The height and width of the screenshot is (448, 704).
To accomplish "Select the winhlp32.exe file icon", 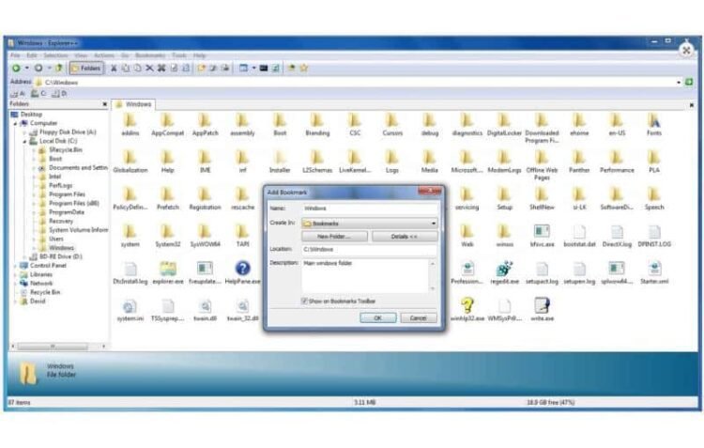I will pos(467,309).
